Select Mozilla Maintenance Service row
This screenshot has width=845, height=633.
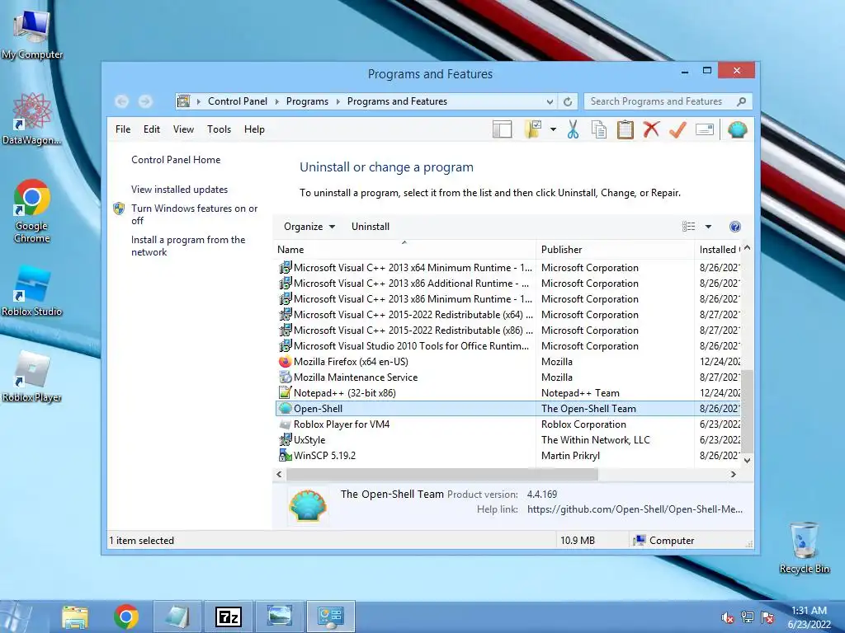coord(507,377)
